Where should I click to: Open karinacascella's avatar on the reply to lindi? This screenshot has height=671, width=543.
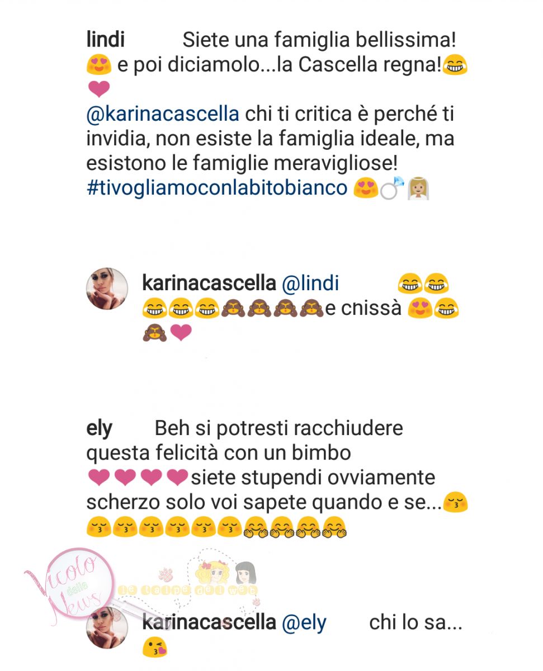click(x=107, y=289)
